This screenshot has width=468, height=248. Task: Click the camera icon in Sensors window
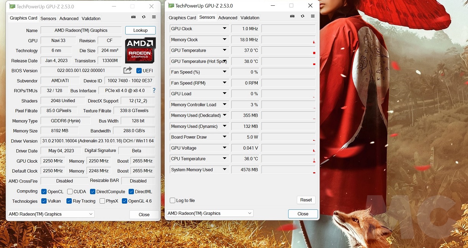point(292,16)
